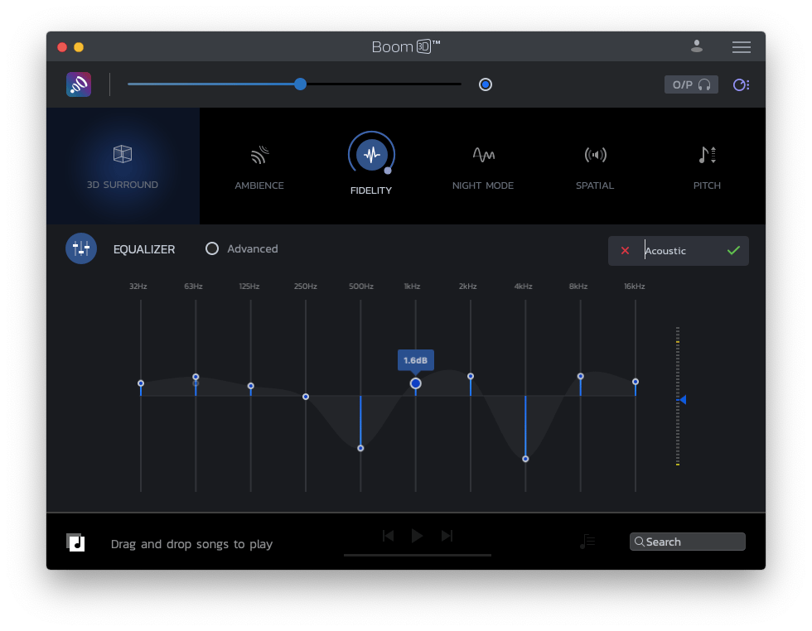The image size is (812, 631).
Task: Click the 16kHz frequency label
Action: (635, 287)
